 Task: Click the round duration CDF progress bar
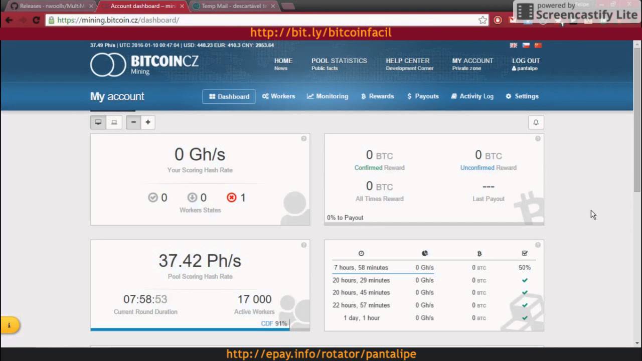click(200, 329)
